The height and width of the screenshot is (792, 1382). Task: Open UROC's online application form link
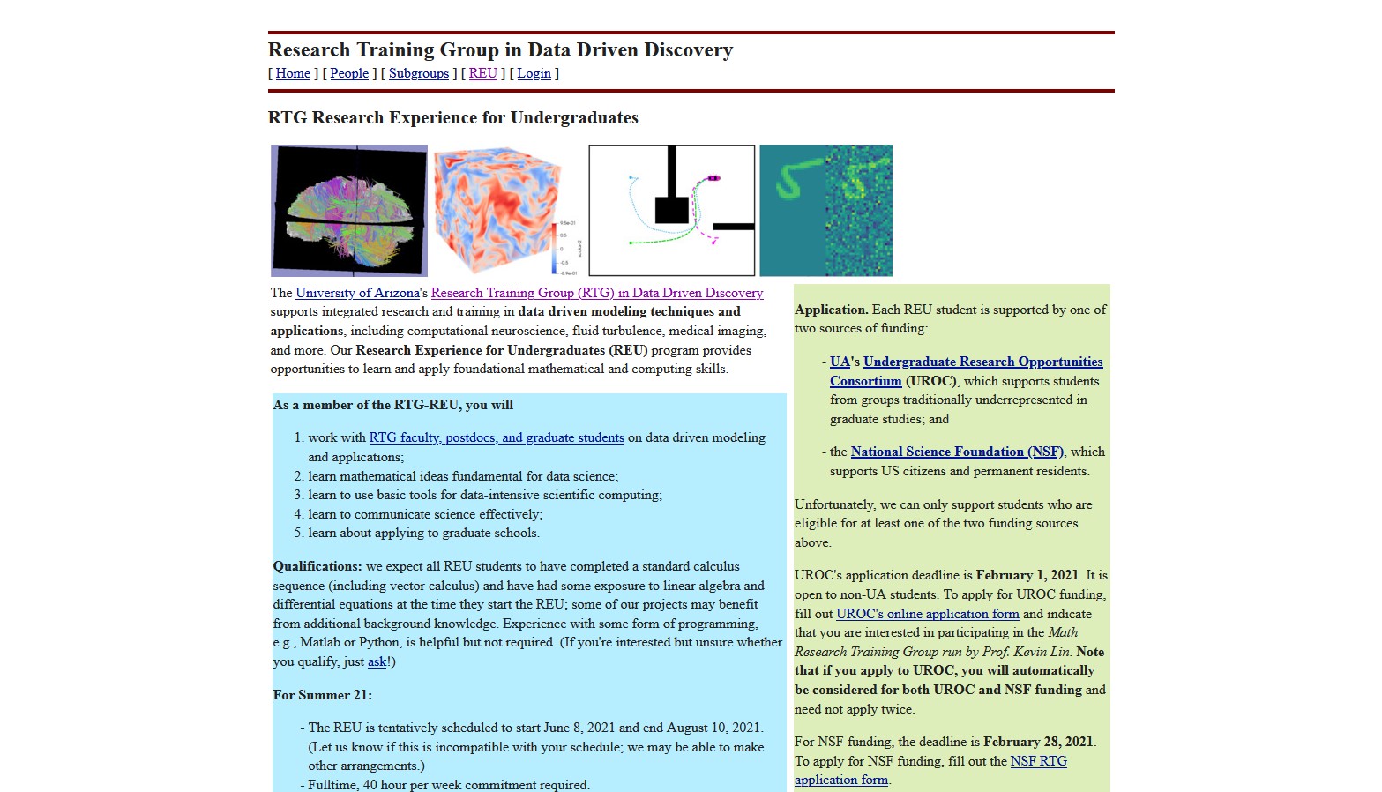pos(927,614)
